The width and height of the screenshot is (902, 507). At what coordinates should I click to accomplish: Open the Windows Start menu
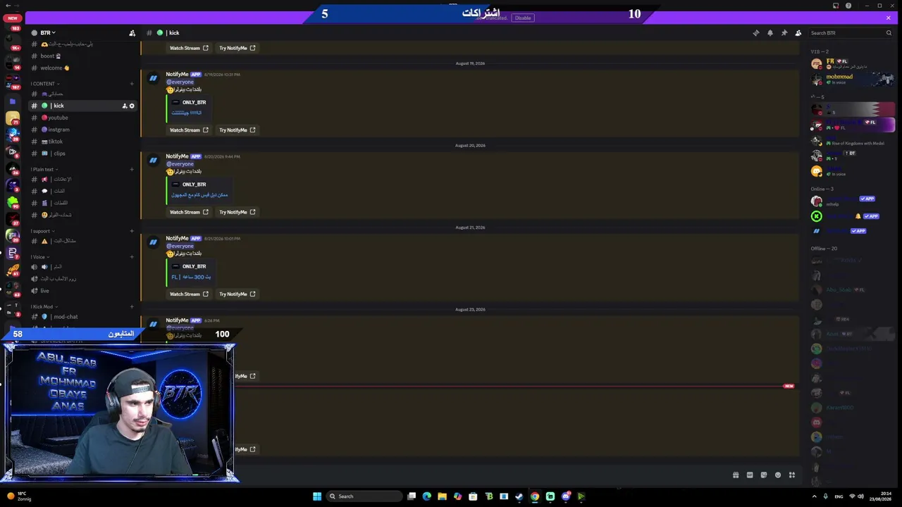click(317, 496)
